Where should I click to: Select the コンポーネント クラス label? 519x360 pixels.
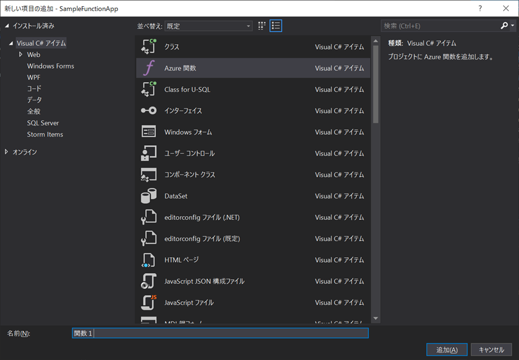(190, 174)
